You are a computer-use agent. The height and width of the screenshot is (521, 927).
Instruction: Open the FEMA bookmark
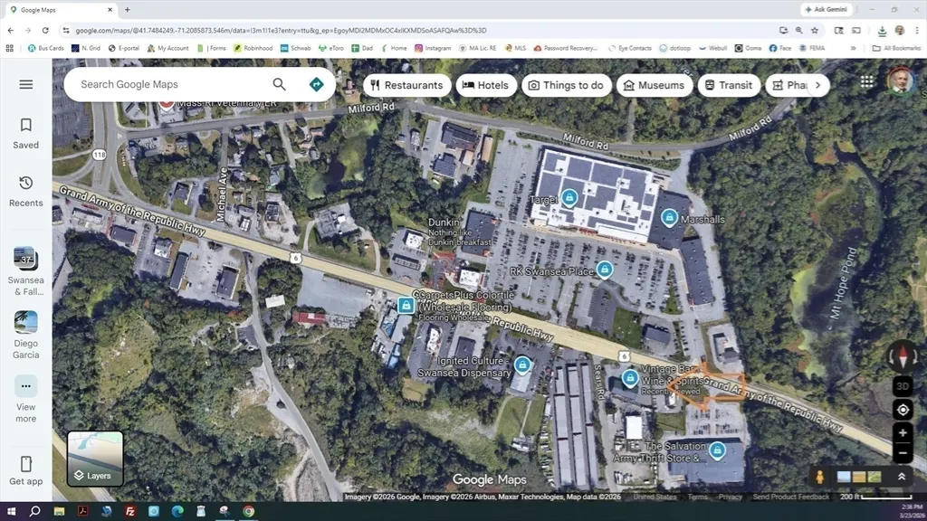(812, 48)
